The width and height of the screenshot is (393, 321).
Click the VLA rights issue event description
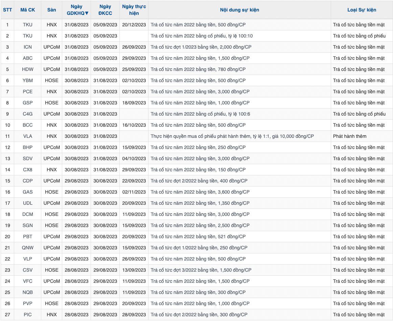(x=232, y=136)
